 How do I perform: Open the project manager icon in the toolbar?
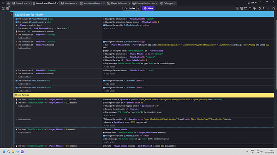pyautogui.click(x=3, y=8)
